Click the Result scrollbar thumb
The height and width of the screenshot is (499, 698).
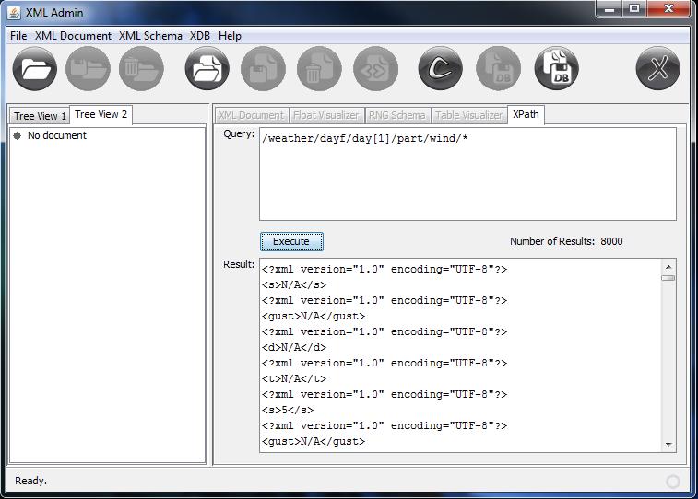pyautogui.click(x=668, y=278)
